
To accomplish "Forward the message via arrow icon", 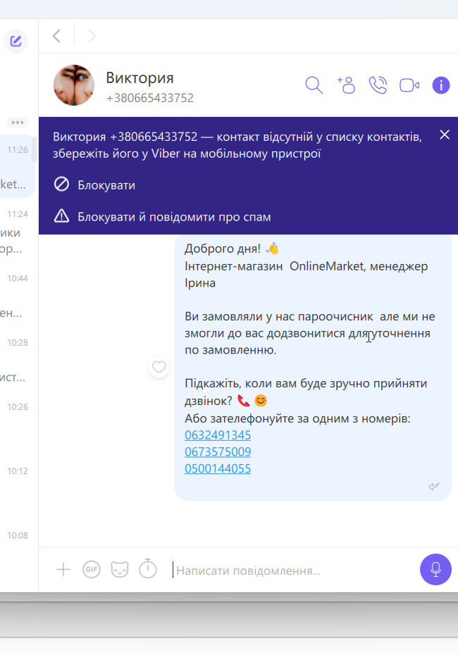I will (x=434, y=486).
